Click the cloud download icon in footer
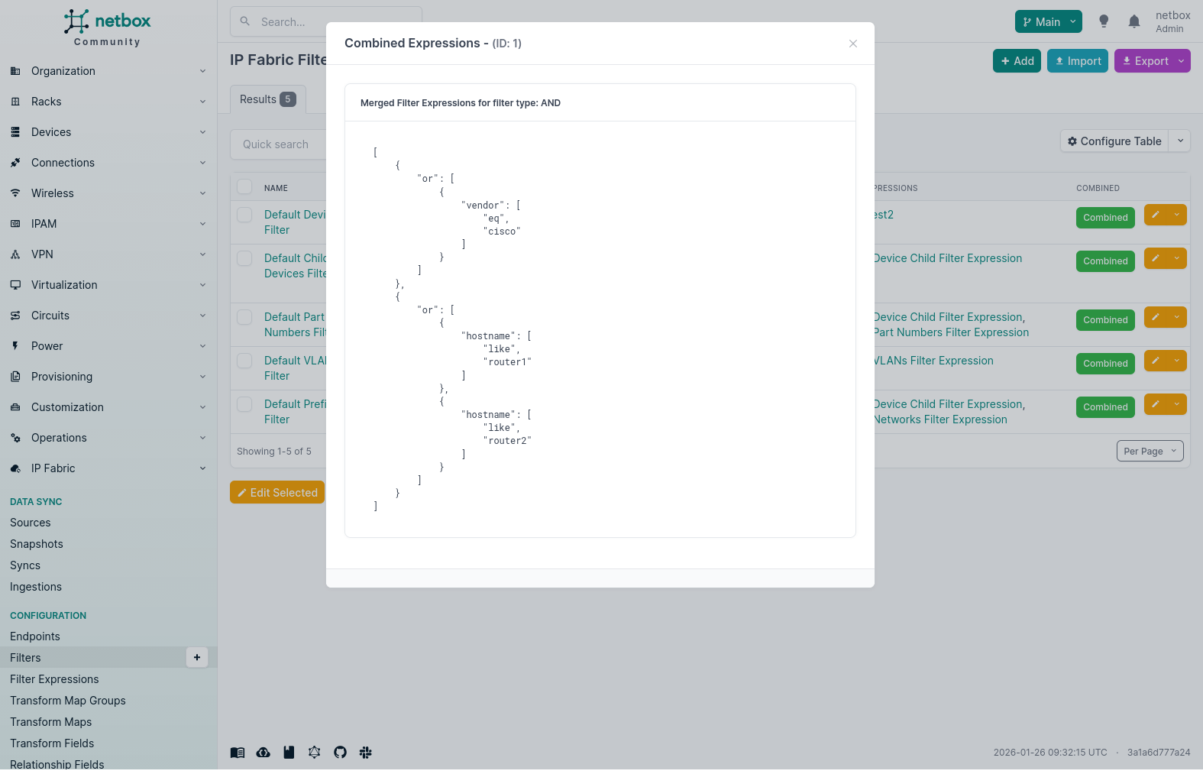This screenshot has width=1203, height=774. [x=263, y=753]
